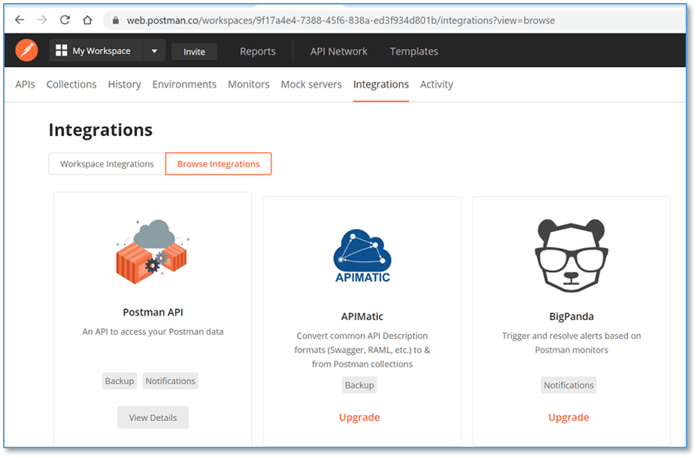Image resolution: width=697 pixels, height=458 pixels.
Task: Click the Notifications tag on BigPanda card
Action: (568, 385)
